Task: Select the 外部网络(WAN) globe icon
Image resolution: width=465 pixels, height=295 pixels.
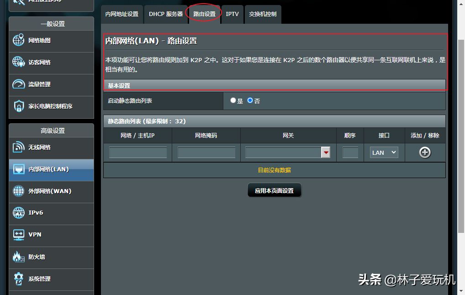Action: (x=19, y=191)
